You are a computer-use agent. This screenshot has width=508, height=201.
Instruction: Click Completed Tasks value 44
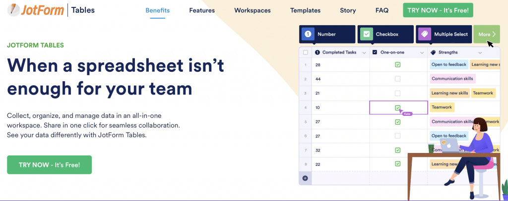tap(318, 79)
